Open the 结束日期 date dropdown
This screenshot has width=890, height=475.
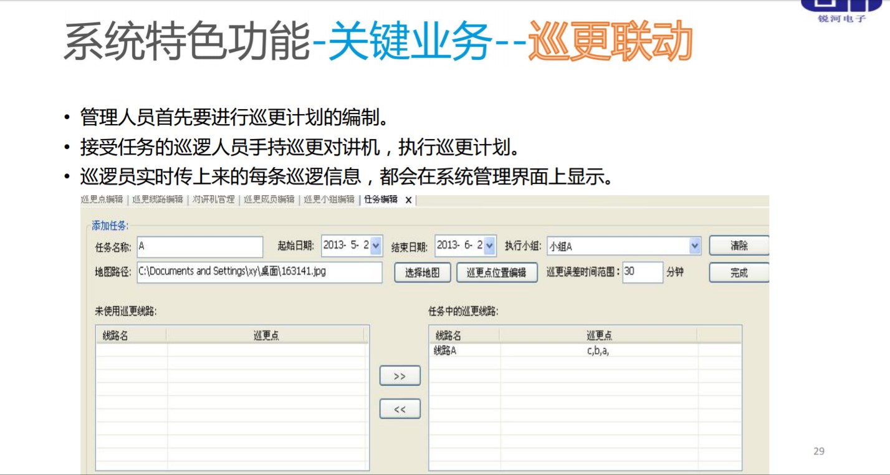490,246
